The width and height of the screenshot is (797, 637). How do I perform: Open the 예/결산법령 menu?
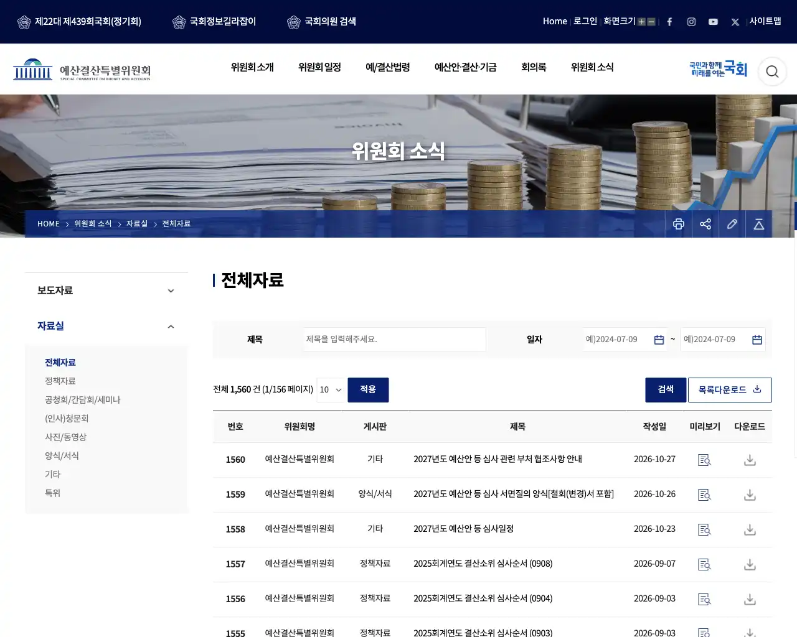tap(388, 67)
